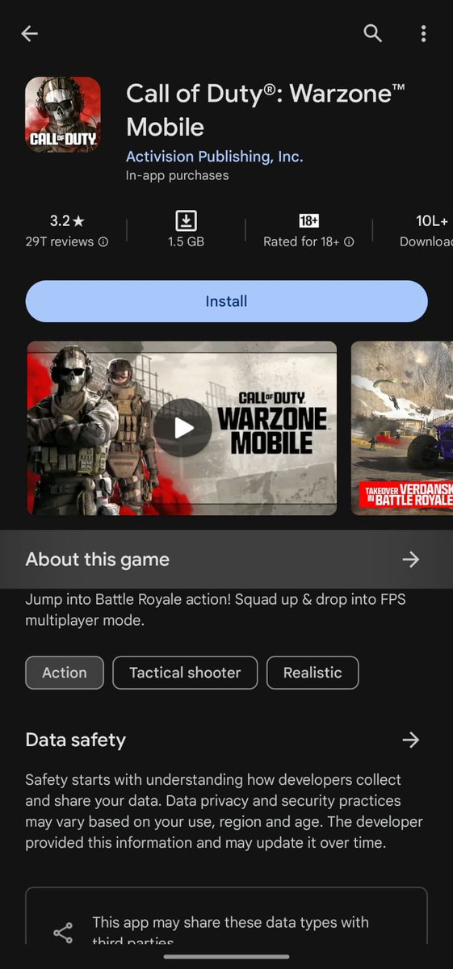Play the Warzone Mobile trailer video
The width and height of the screenshot is (453, 969).
(182, 427)
